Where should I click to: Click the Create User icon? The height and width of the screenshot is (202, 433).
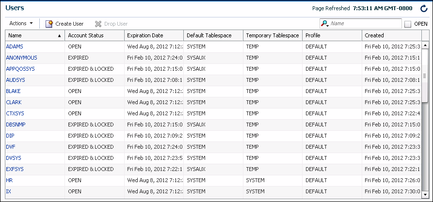click(49, 24)
